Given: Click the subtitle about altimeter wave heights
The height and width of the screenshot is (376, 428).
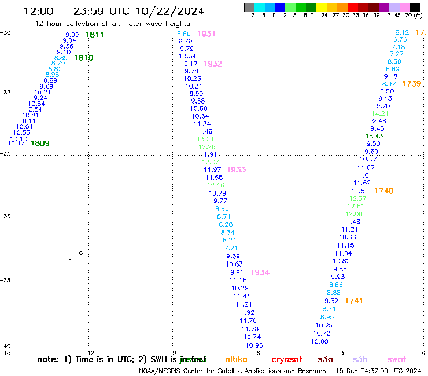Looking at the screenshot, I should [x=113, y=24].
